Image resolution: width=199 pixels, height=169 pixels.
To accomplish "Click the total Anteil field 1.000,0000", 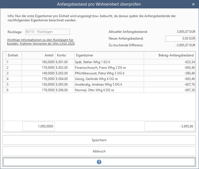I will pyautogui.click(x=38, y=126).
